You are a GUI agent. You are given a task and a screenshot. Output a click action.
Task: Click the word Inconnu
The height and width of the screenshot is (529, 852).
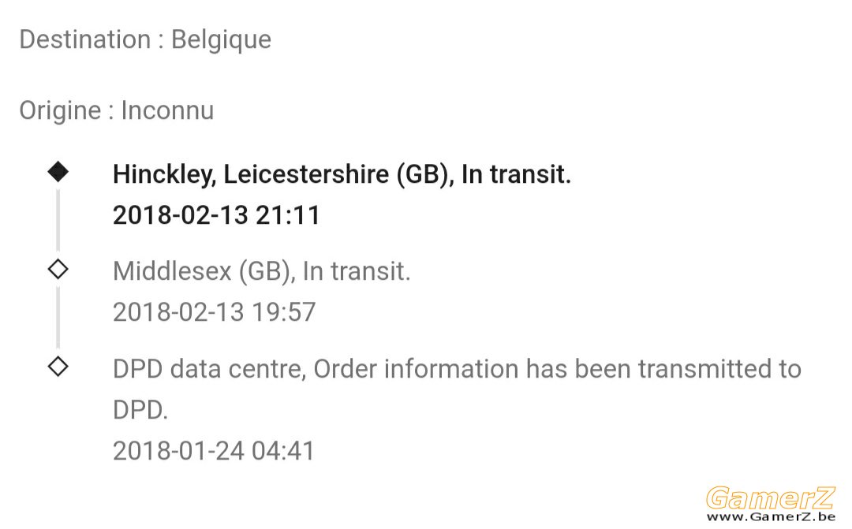pyautogui.click(x=167, y=111)
